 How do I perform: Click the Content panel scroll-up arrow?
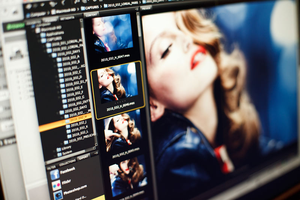tap(138, 14)
